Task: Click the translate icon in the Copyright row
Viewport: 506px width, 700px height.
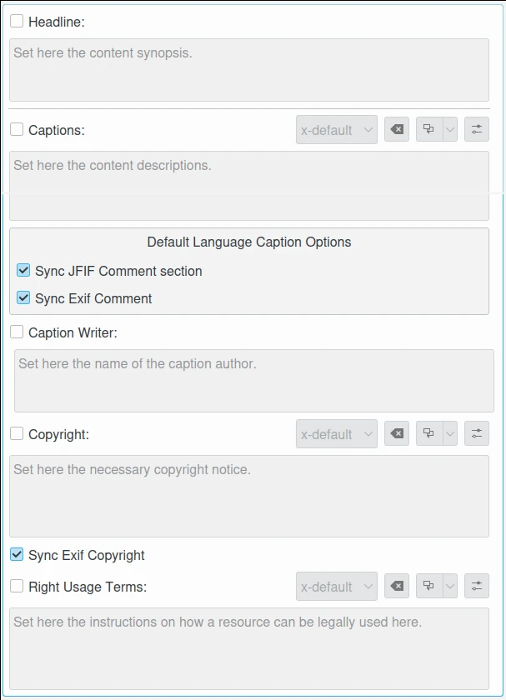Action: pyautogui.click(x=428, y=434)
